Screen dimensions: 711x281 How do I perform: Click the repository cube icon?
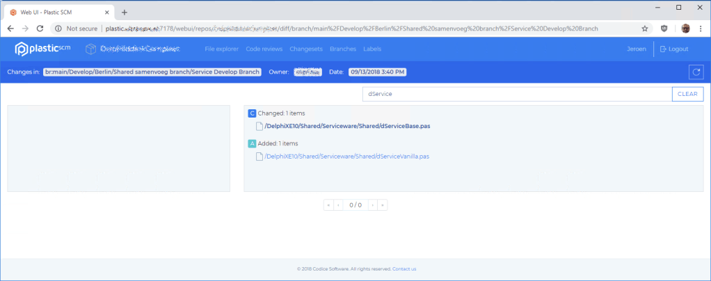[91, 49]
